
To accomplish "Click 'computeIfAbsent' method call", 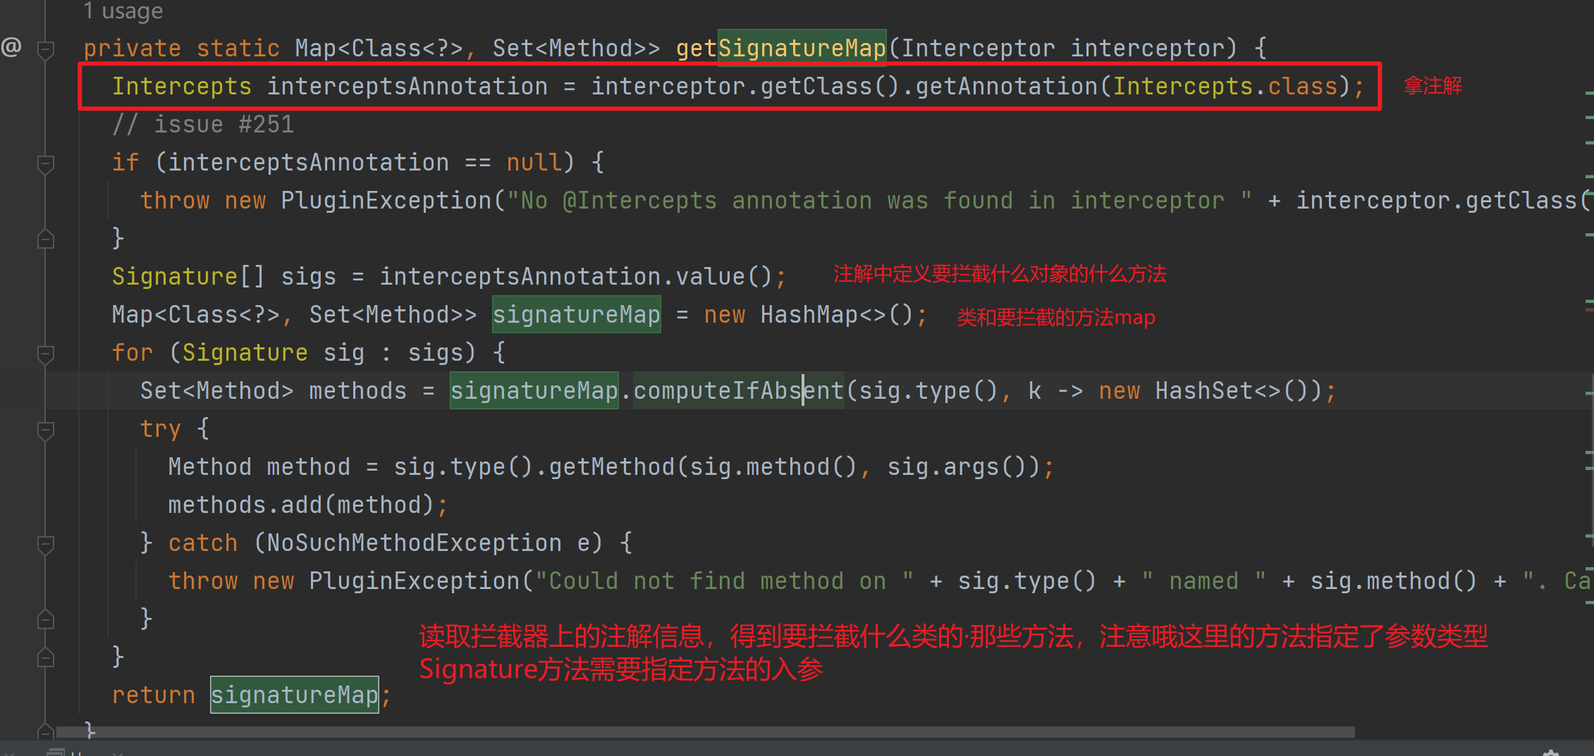I will click(738, 390).
